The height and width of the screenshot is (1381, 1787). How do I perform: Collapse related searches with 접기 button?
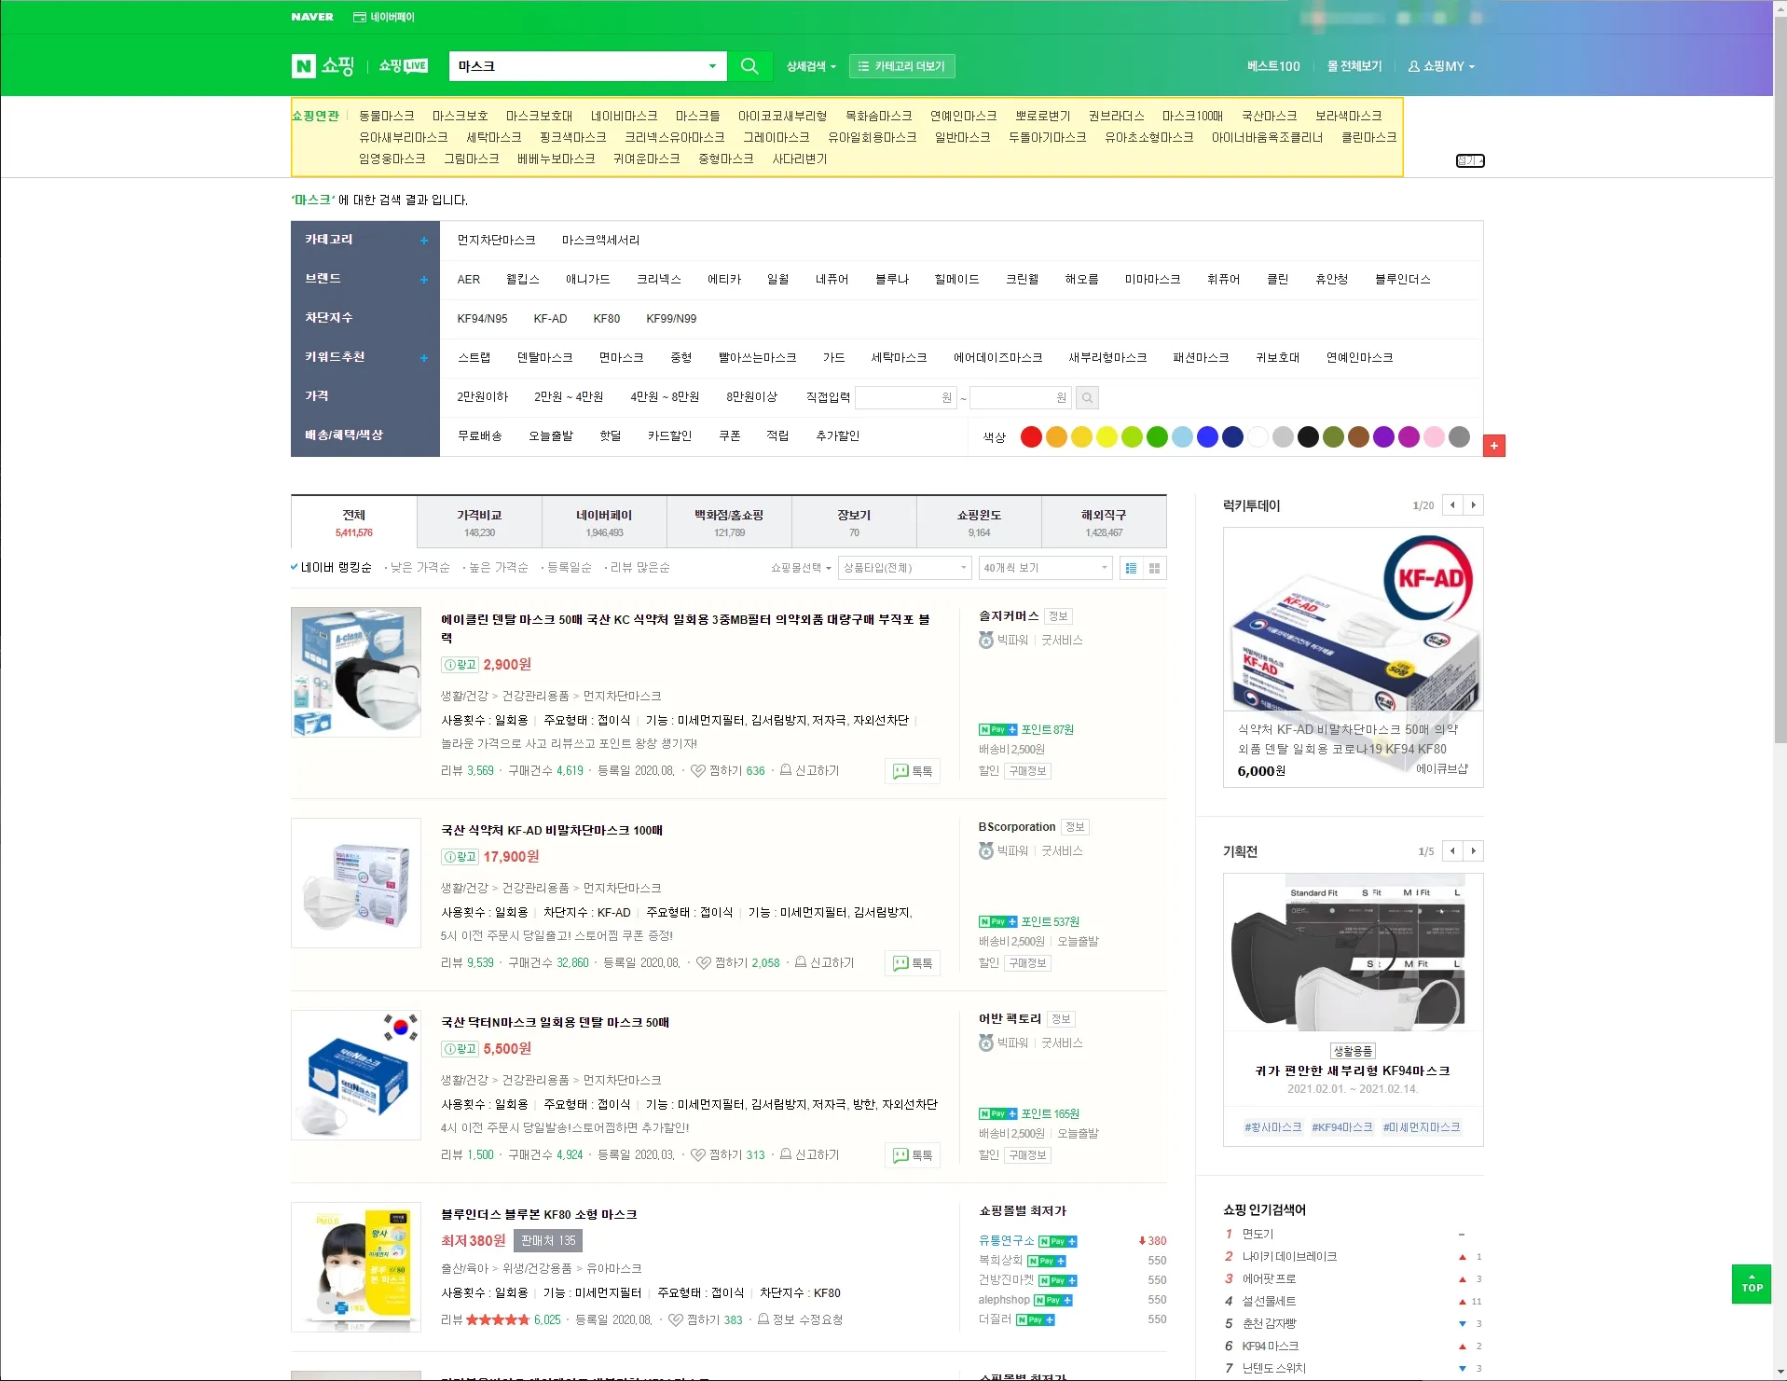click(x=1470, y=161)
